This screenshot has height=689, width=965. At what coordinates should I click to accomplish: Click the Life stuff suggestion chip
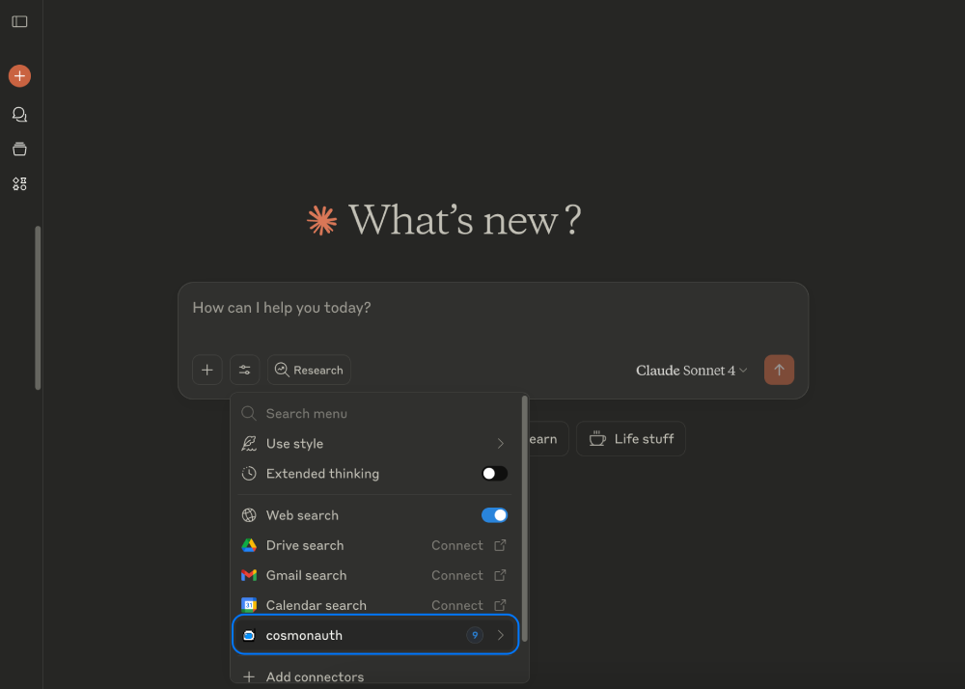(631, 439)
